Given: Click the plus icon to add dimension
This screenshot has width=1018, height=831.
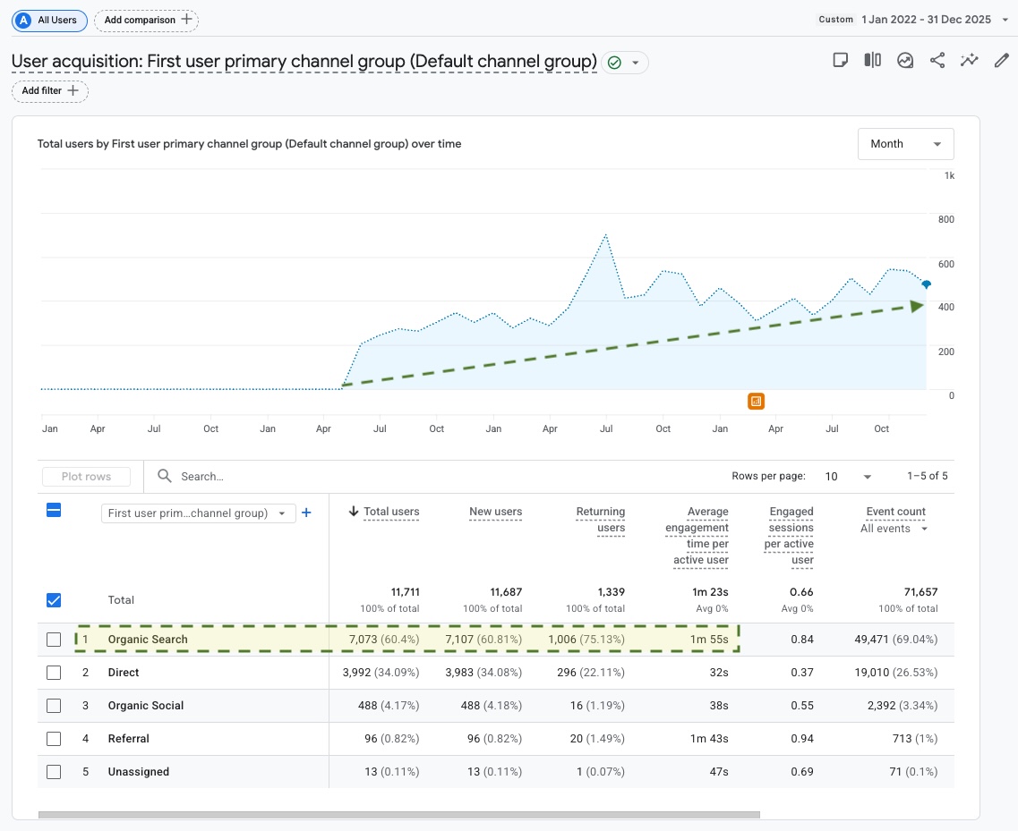Looking at the screenshot, I should 306,513.
